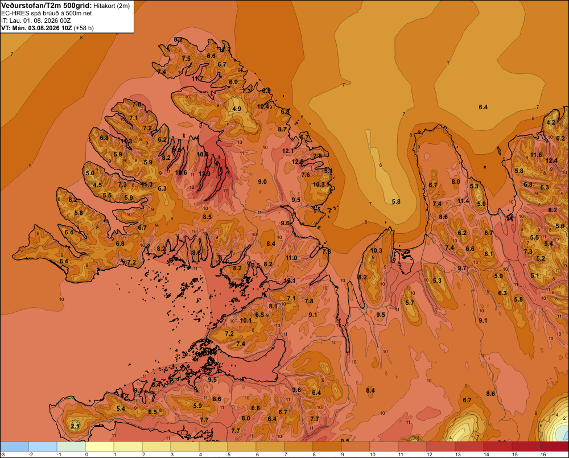The height and width of the screenshot is (458, 569).
Task: Select the 11.0 temperature label
Action: [x=291, y=258]
